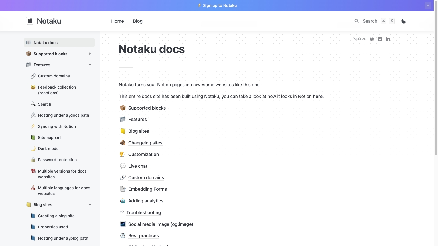Click the green book icon beside Sitemap.xml
Screen dimensions: 438x246
coord(33,137)
